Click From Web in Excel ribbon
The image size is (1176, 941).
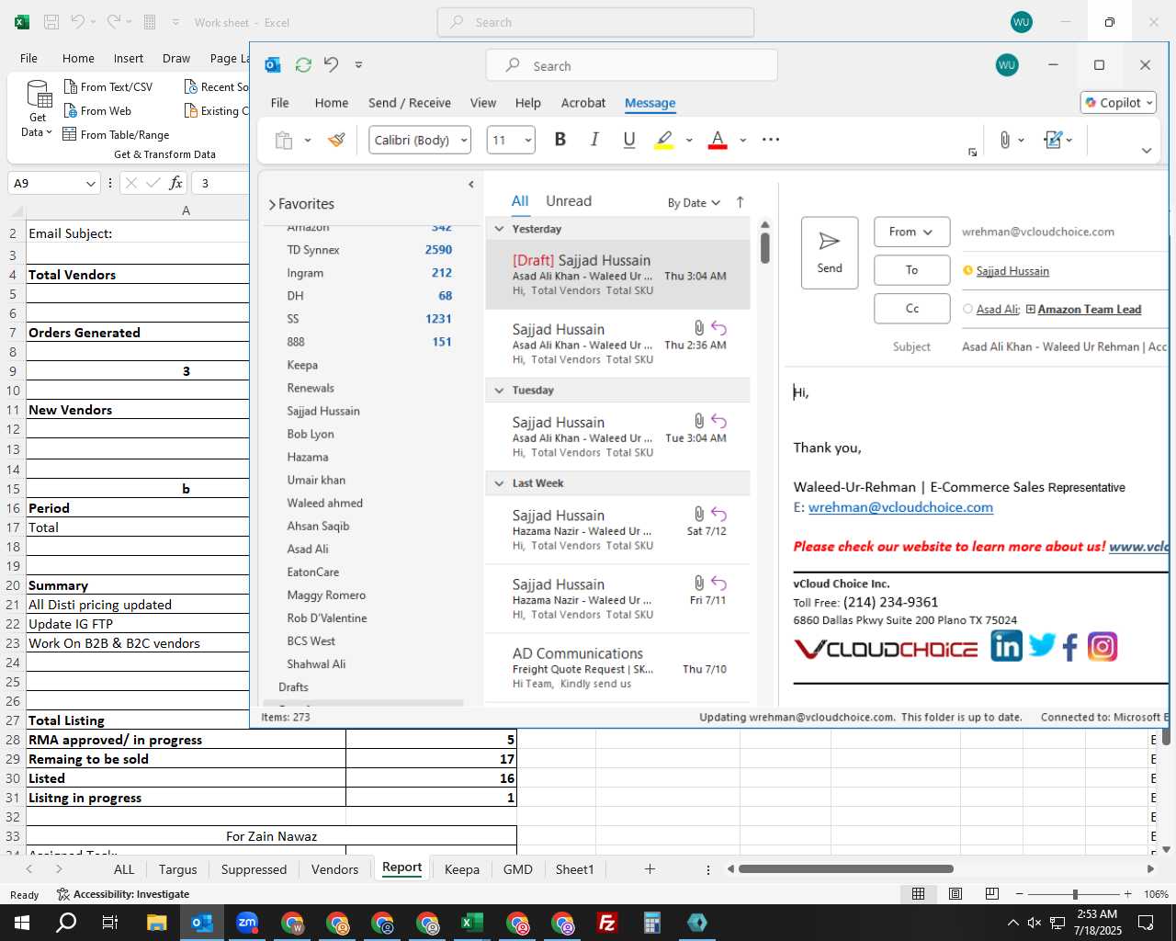click(x=97, y=110)
